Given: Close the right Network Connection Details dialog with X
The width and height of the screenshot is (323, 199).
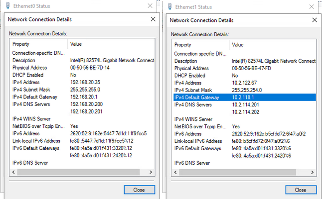Looking at the screenshot, I should pos(314,20).
